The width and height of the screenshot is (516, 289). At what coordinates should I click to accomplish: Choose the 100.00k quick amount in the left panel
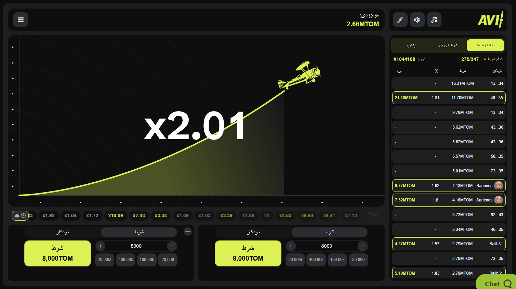(147, 260)
